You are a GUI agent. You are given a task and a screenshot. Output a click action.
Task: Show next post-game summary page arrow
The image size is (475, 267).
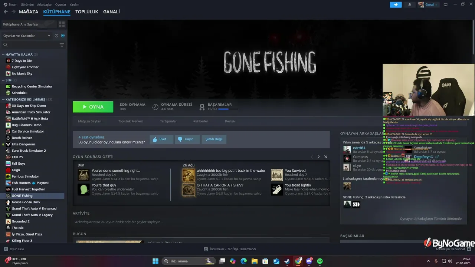(x=318, y=157)
